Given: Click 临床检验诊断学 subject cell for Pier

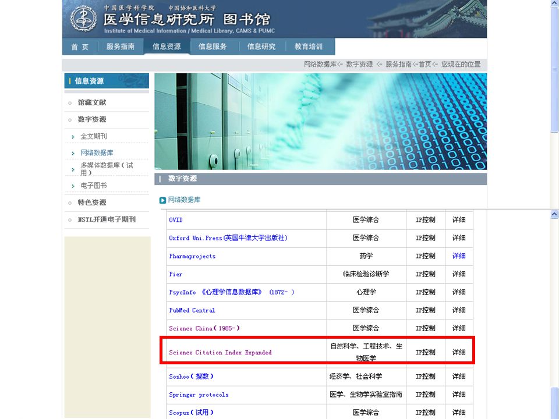Looking at the screenshot, I should [366, 274].
